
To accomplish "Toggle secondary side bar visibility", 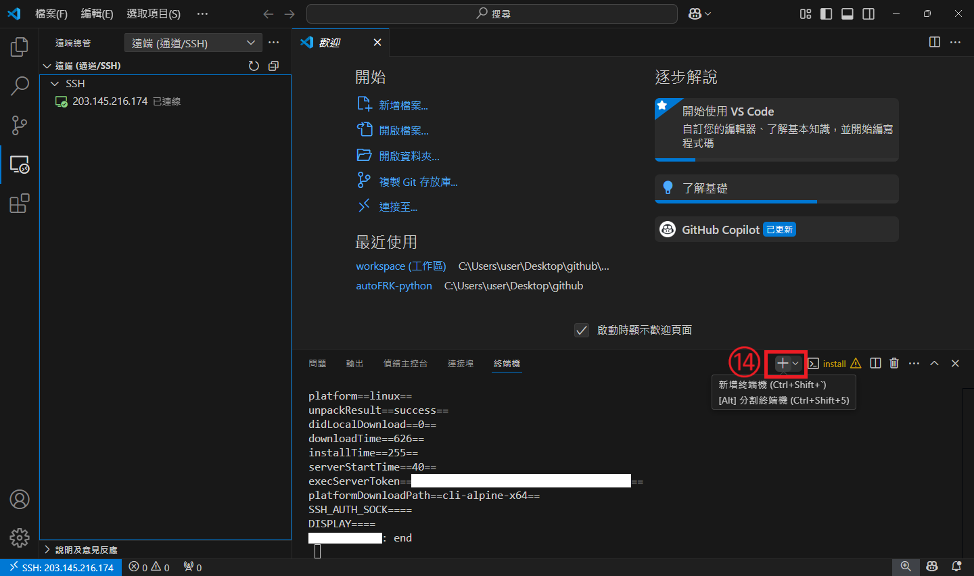I will point(868,14).
